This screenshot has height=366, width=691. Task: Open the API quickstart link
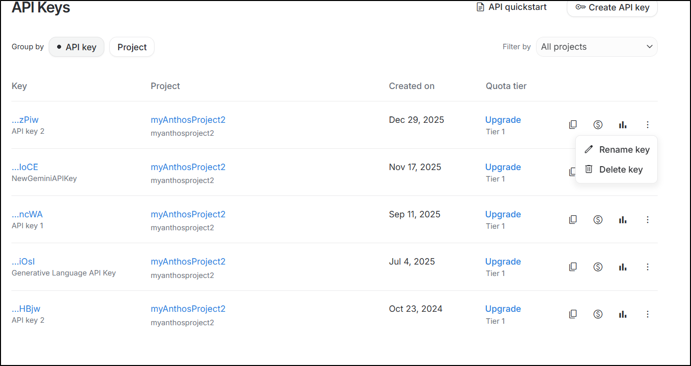pyautogui.click(x=512, y=7)
